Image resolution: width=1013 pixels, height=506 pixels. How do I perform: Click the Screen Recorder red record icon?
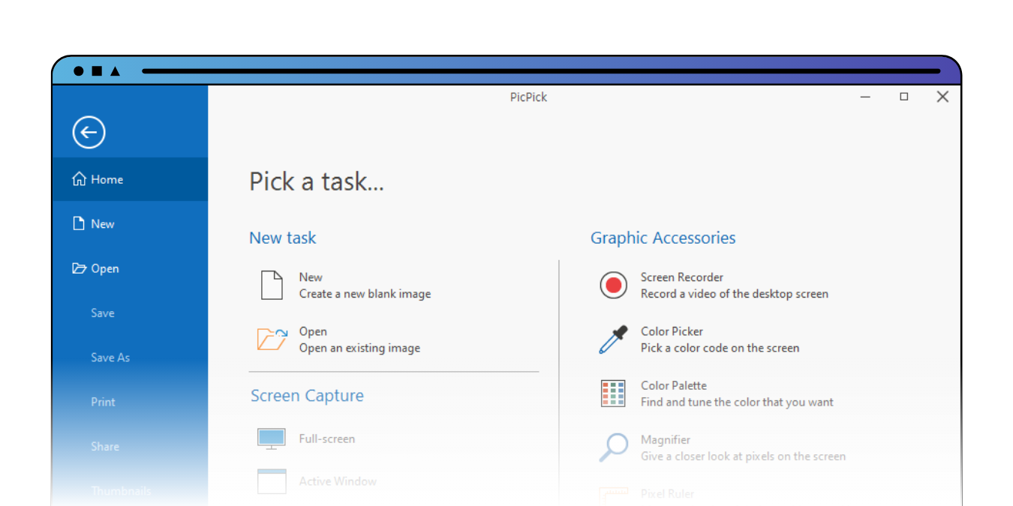613,286
